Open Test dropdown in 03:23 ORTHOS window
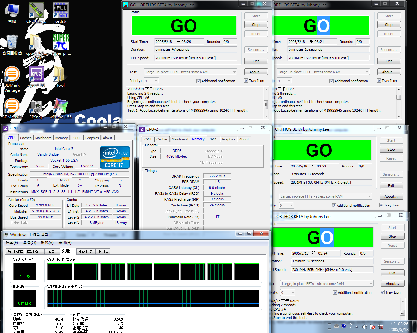This screenshot has width=417, height=333. point(325,196)
